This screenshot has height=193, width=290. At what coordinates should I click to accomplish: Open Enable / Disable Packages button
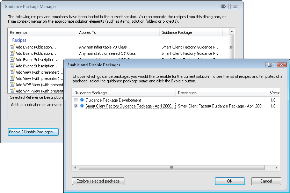point(33,132)
